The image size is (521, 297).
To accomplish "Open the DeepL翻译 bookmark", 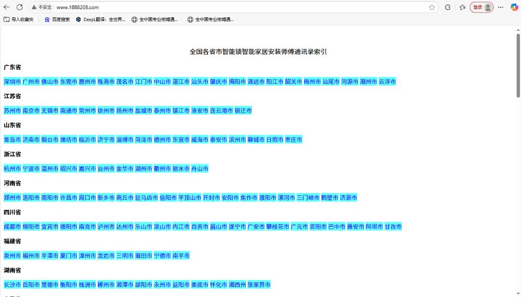I will [101, 20].
